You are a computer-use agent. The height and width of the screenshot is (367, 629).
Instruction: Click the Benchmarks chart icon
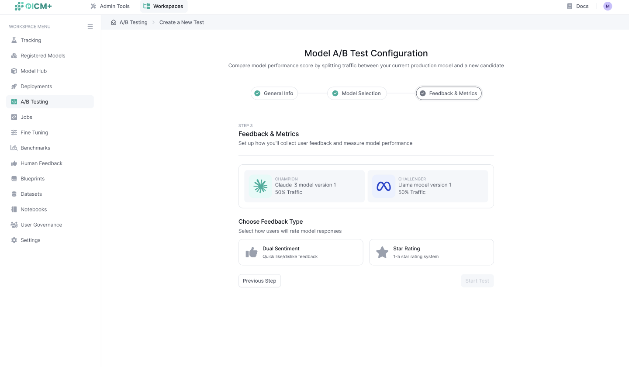pos(14,148)
